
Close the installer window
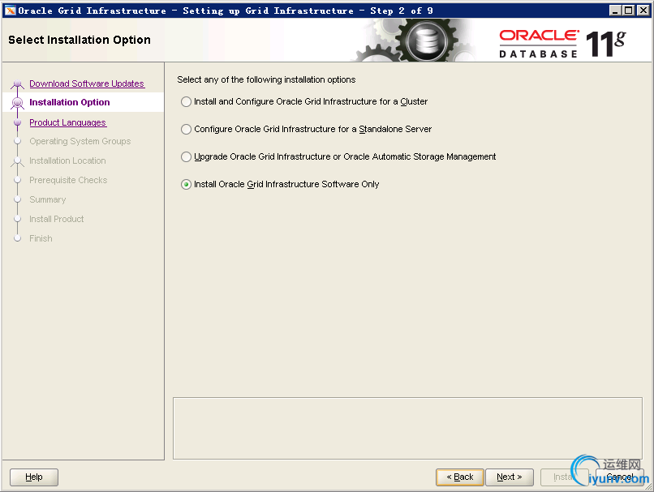(x=643, y=11)
